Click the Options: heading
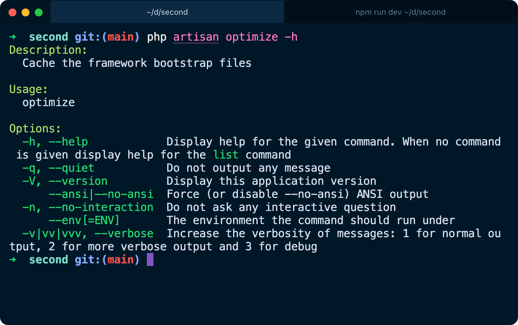518x325 pixels. click(x=35, y=129)
